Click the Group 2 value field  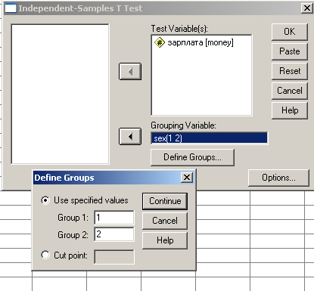pyautogui.click(x=114, y=234)
